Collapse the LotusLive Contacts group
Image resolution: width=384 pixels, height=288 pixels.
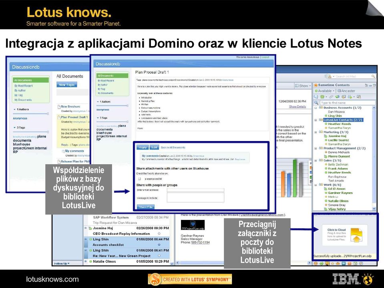coord(316,120)
